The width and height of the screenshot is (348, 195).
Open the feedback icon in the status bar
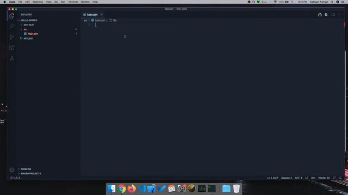pyautogui.click(x=334, y=178)
